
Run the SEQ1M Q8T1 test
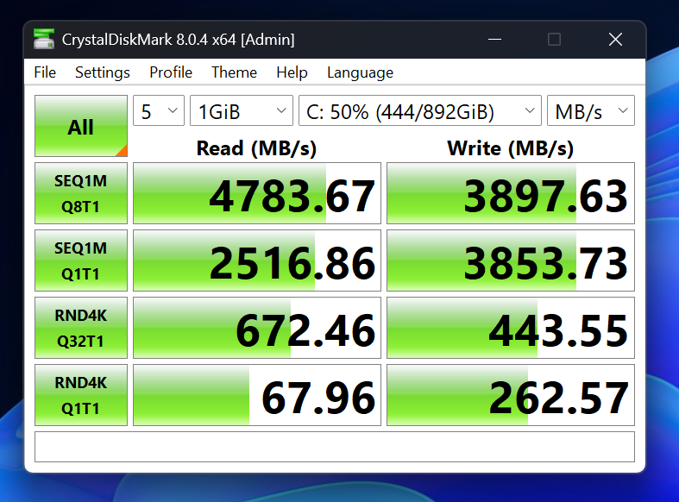(x=81, y=193)
